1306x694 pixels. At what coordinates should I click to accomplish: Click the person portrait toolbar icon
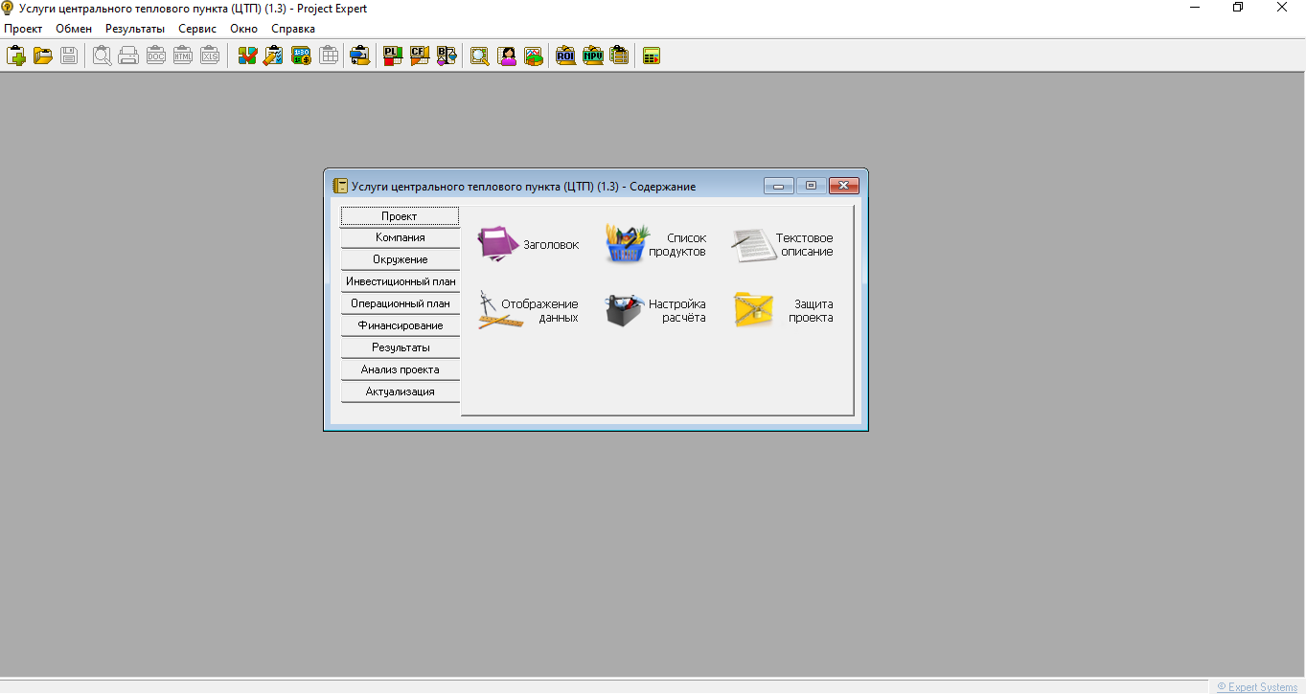click(507, 56)
